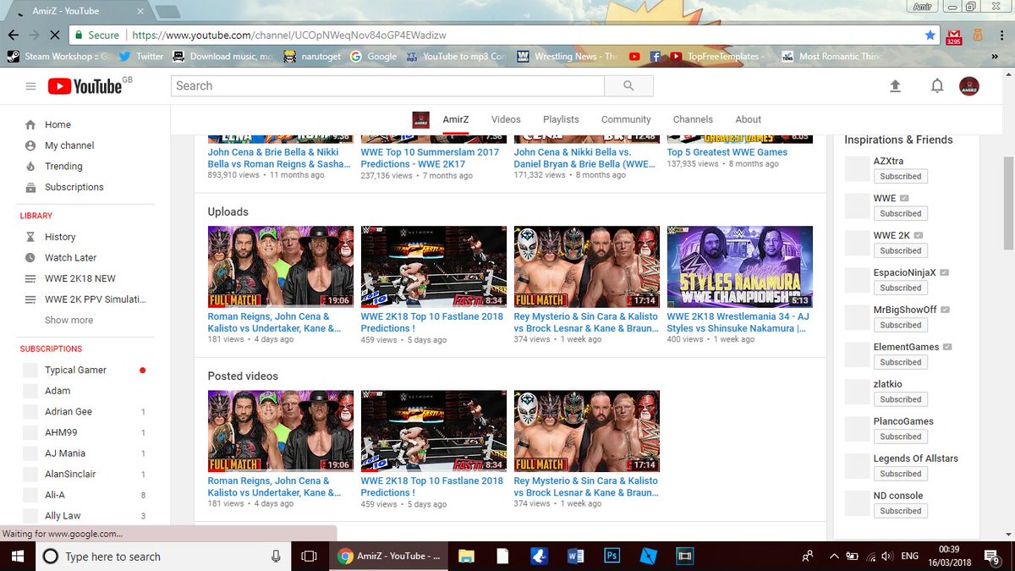Viewport: 1015px width, 571px height.
Task: Toggle Subscribed button for MrBigShowOff
Action: [x=900, y=325]
